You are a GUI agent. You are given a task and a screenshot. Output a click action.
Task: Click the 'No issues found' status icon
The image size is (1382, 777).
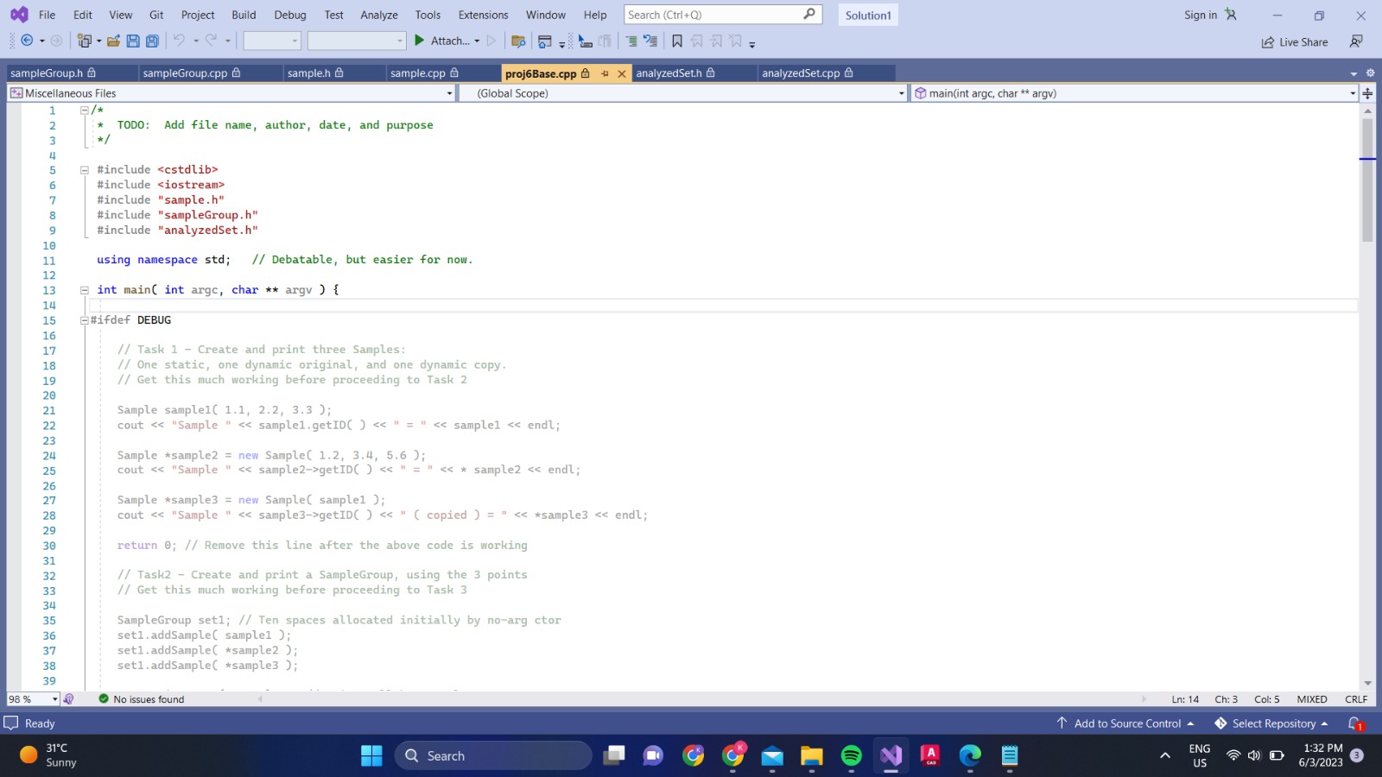103,699
